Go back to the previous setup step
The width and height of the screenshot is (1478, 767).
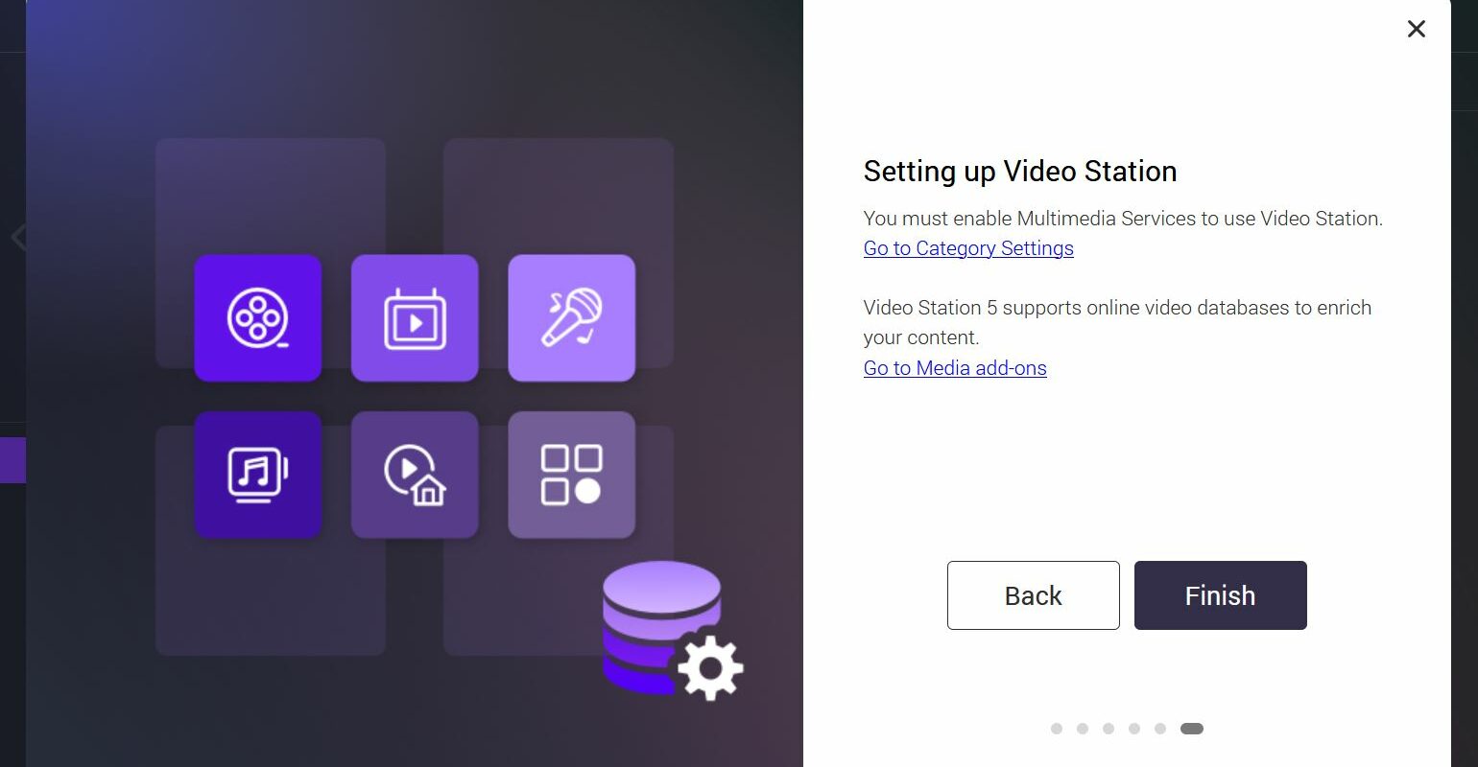[1033, 595]
